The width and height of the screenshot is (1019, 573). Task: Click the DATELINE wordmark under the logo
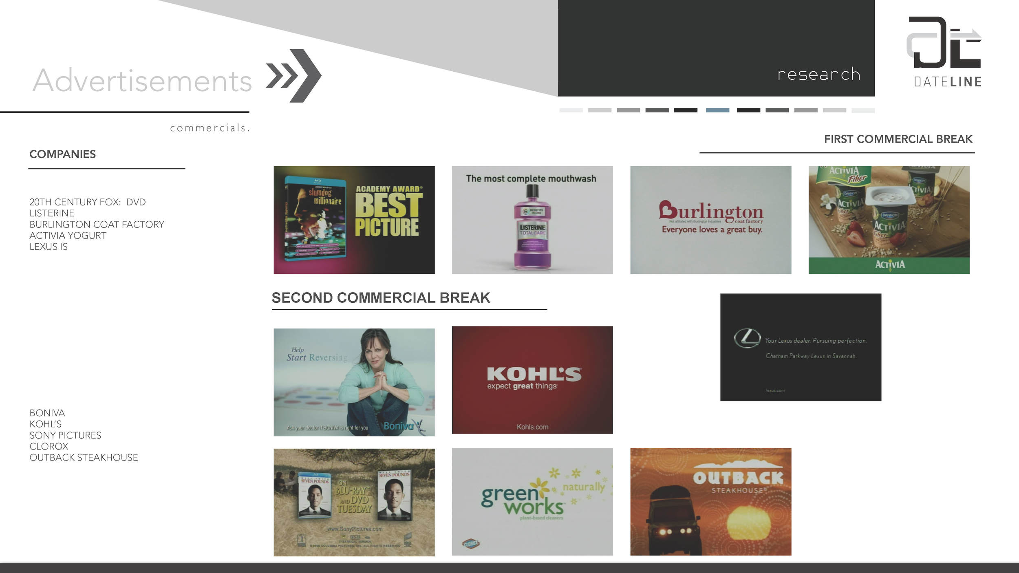point(948,82)
